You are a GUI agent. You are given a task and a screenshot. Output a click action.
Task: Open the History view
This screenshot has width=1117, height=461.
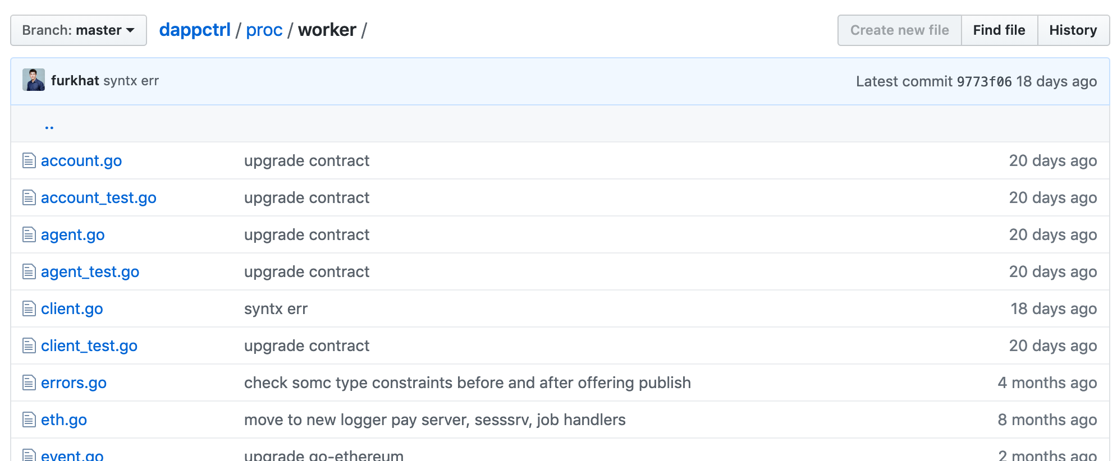[1073, 30]
